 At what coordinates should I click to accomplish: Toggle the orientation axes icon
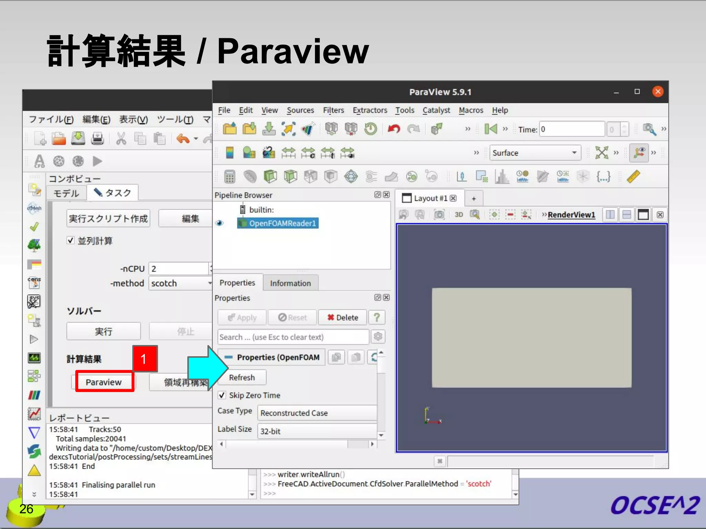pyautogui.click(x=639, y=153)
